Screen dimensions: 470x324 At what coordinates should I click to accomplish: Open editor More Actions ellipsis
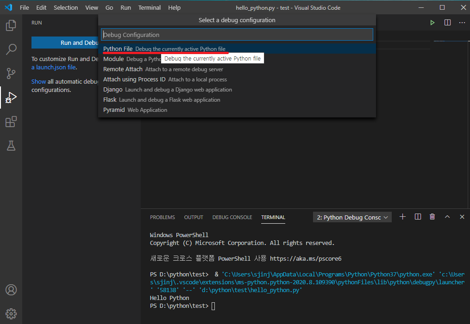tap(462, 23)
